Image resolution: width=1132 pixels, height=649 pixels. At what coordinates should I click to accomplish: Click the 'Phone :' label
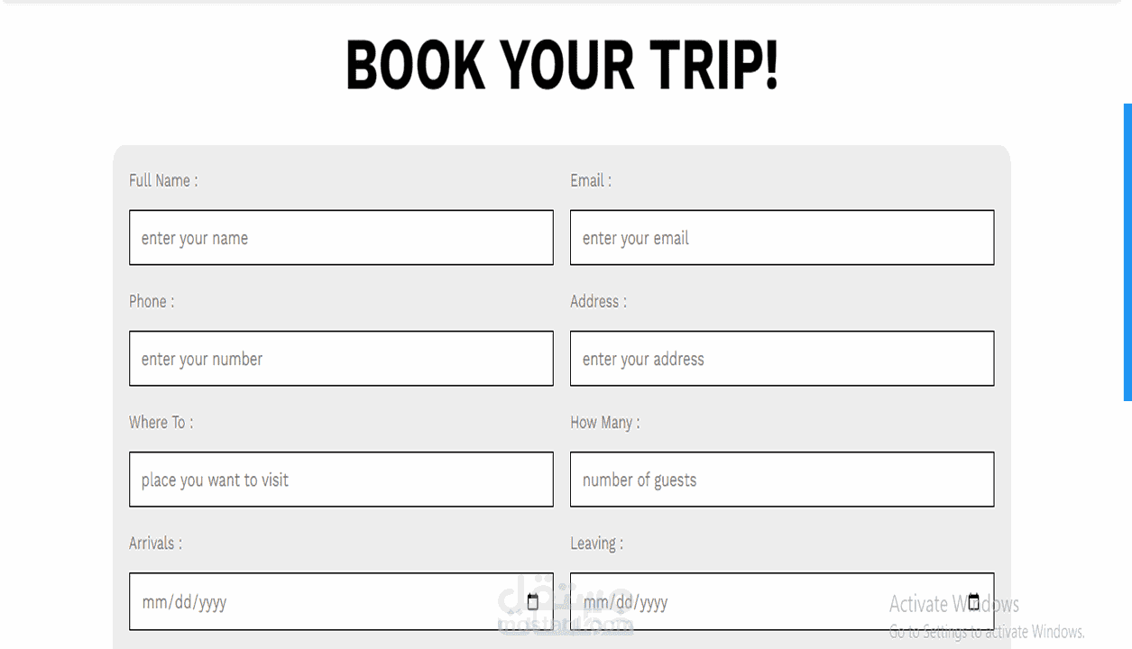(152, 301)
